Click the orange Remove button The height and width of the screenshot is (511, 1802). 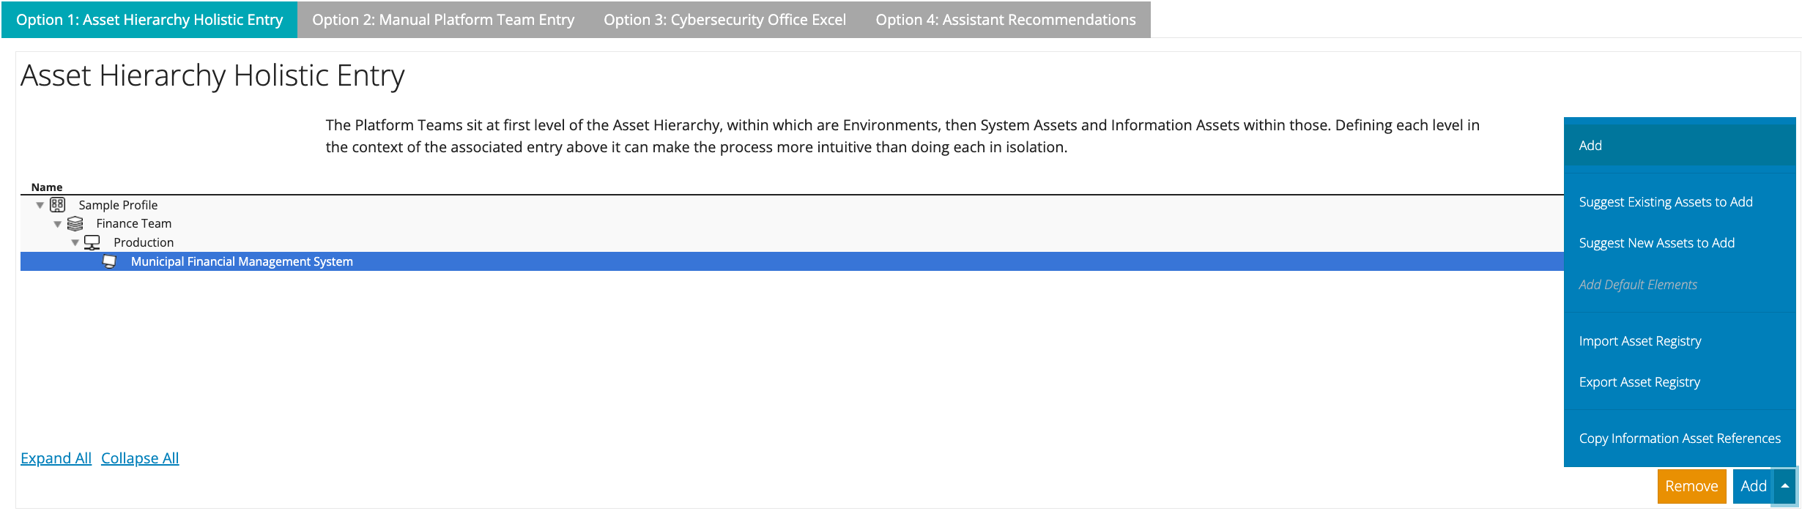tap(1691, 486)
